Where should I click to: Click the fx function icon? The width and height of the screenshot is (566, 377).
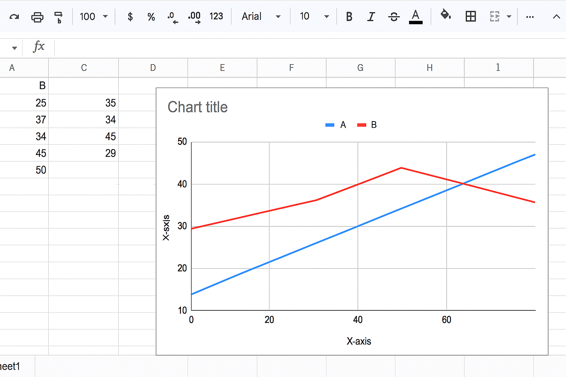tap(39, 47)
